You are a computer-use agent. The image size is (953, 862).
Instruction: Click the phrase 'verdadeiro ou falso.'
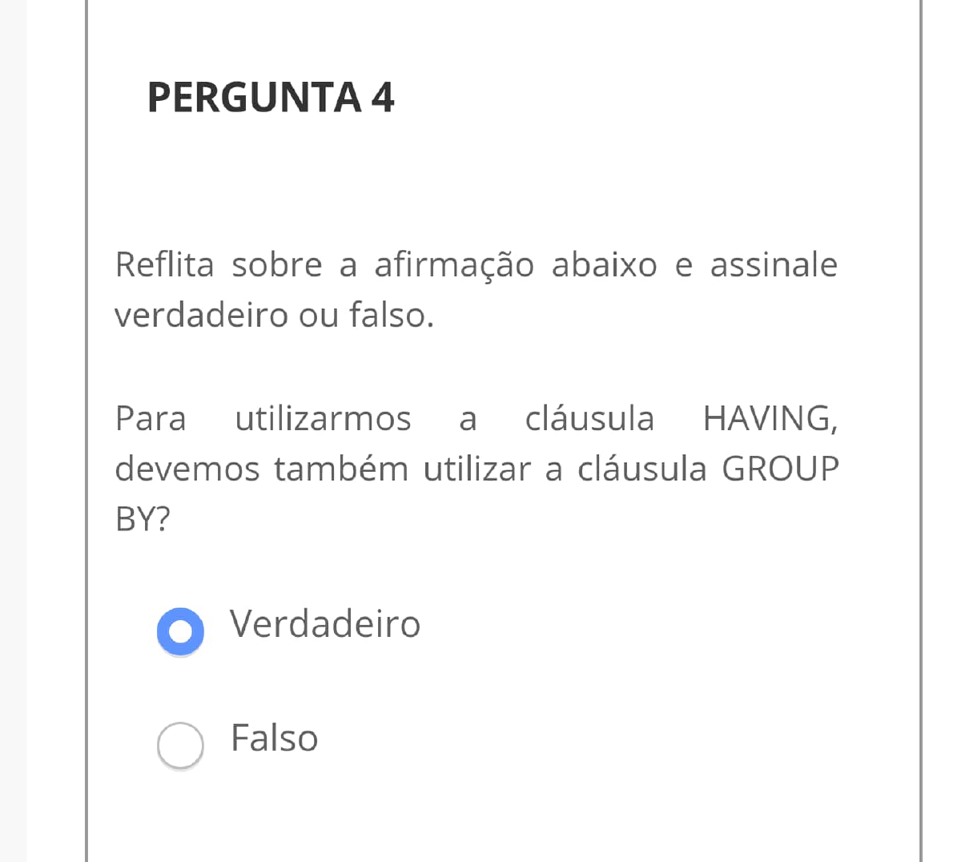pos(274,315)
